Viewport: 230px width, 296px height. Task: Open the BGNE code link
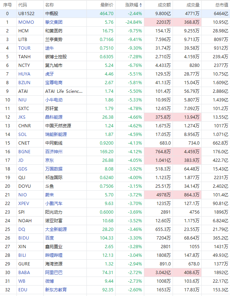point(24,152)
